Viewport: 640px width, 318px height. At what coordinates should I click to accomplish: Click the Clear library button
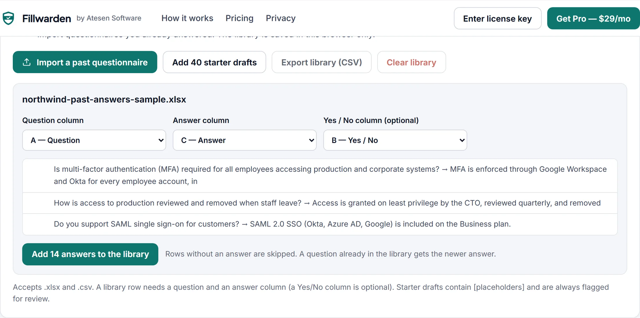[x=411, y=62]
